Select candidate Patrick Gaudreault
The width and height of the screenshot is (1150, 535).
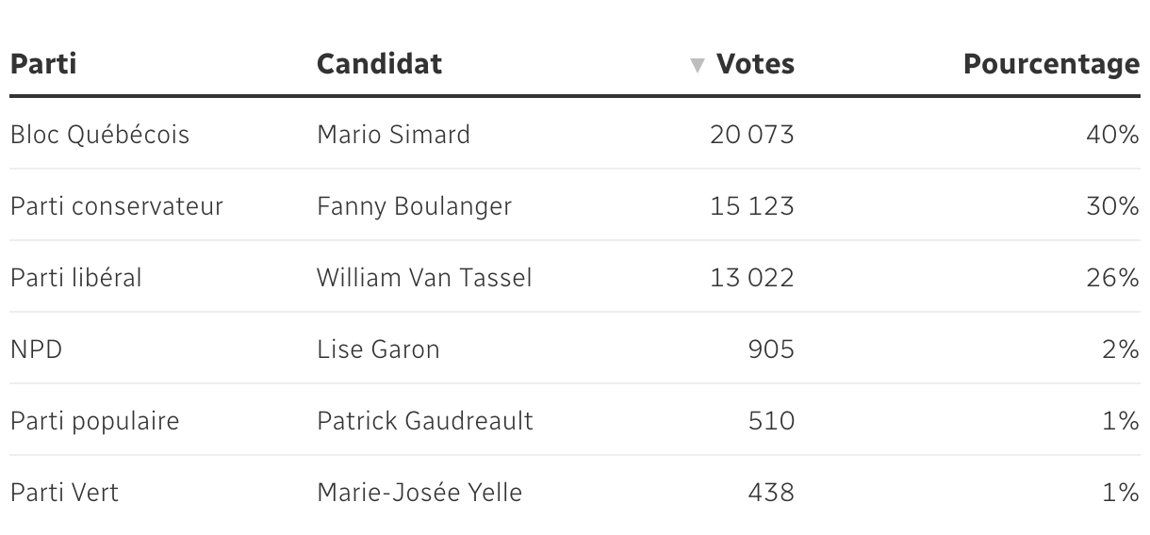[x=425, y=421]
